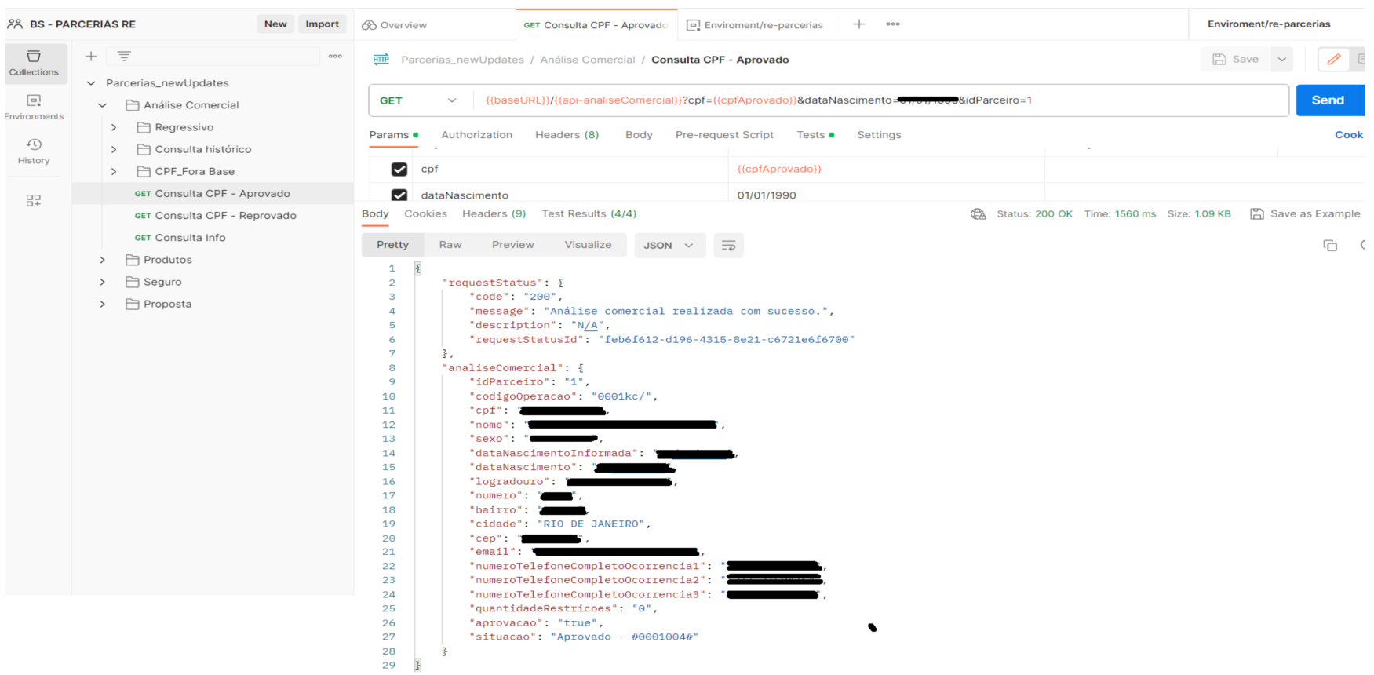Click the plus icon to create collection
The height and width of the screenshot is (675, 1374).
(x=91, y=57)
